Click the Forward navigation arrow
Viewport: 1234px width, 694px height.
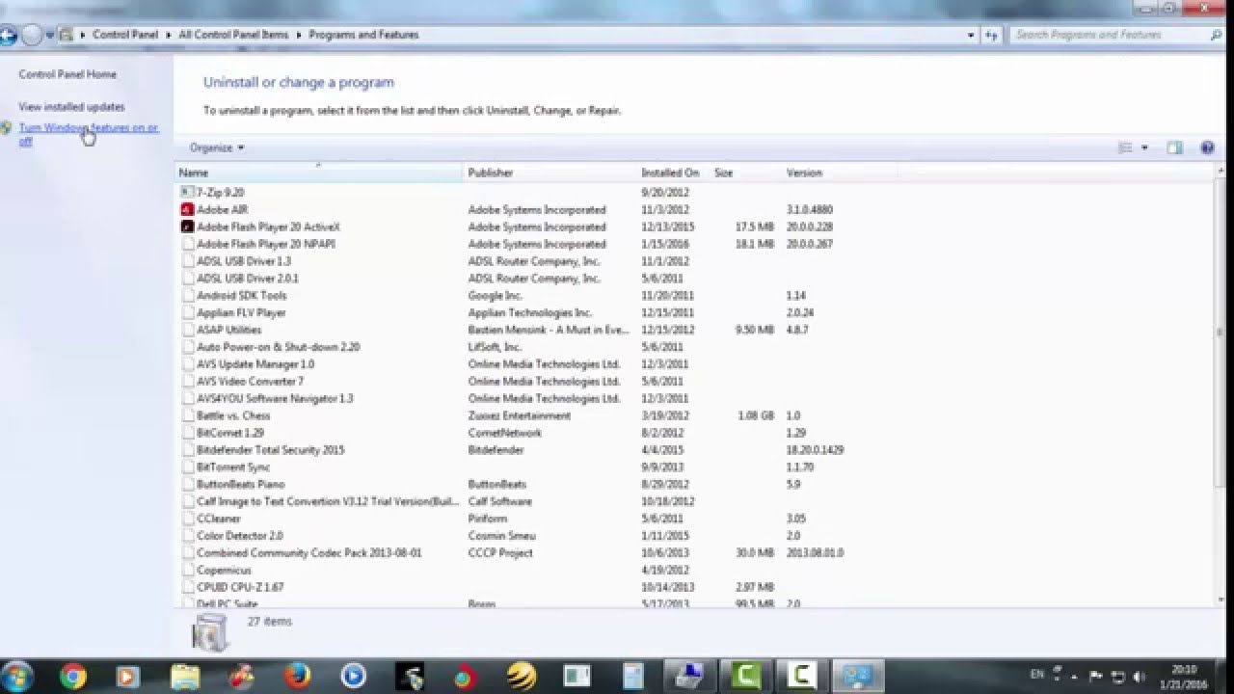click(31, 36)
